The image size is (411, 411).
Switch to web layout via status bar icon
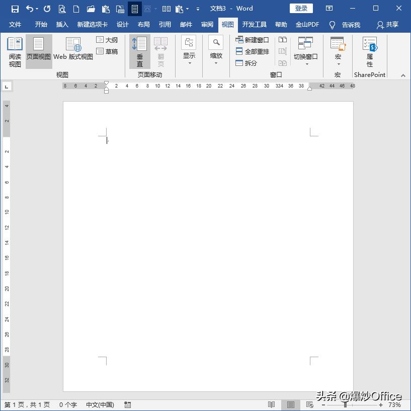click(309, 404)
